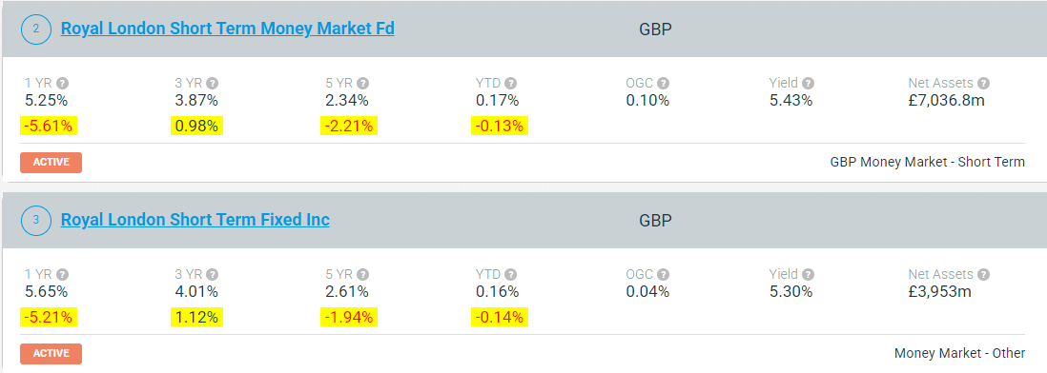Click YTD help icon in Fixed Inc fund card
Screen dimensions: 1047x373
coord(511,274)
